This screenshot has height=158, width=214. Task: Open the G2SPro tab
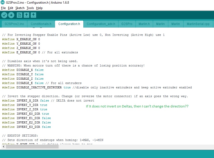pyautogui.click(x=127, y=24)
